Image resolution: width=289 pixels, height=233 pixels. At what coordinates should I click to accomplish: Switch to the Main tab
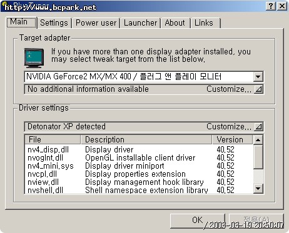click(x=21, y=22)
